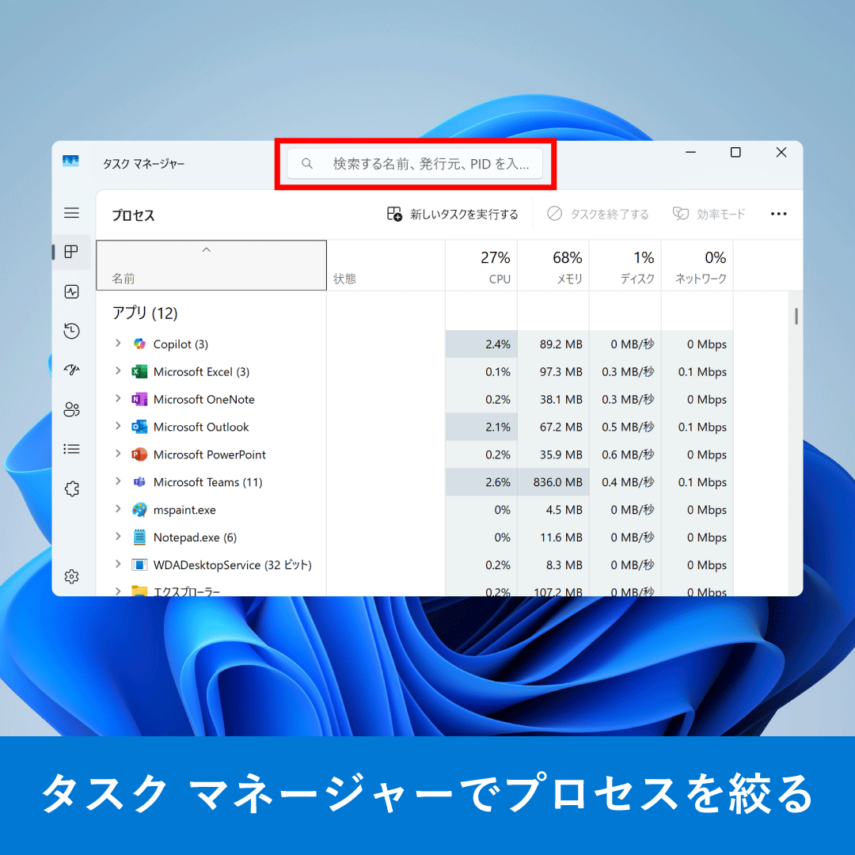Expand the Copilot process group
The image size is (855, 855).
(x=119, y=344)
